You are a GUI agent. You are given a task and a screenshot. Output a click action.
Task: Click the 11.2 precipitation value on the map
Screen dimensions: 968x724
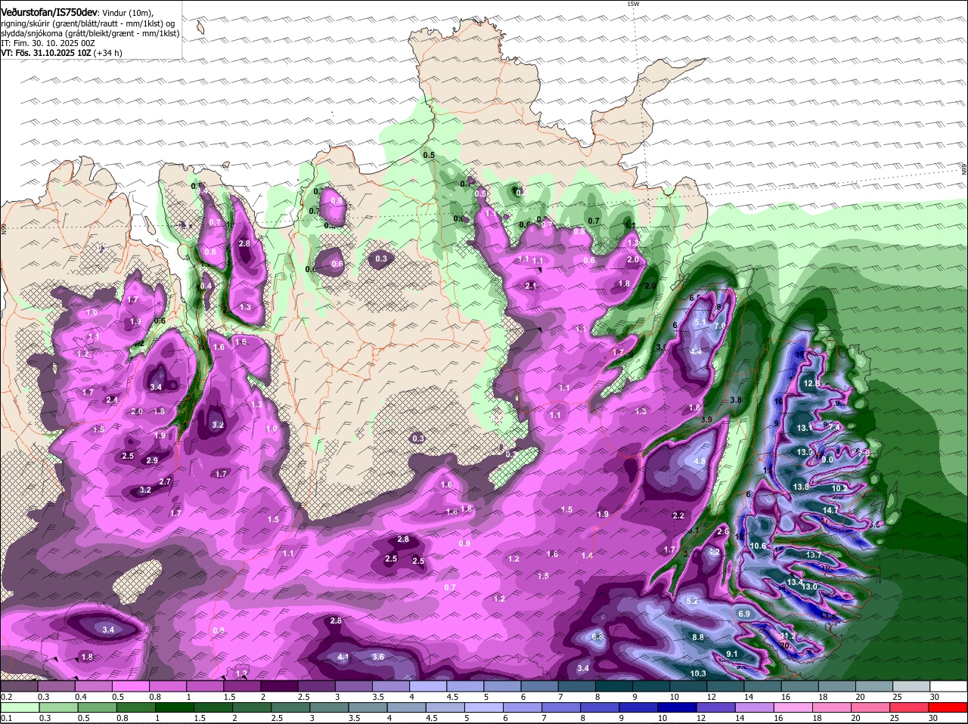pyautogui.click(x=787, y=636)
